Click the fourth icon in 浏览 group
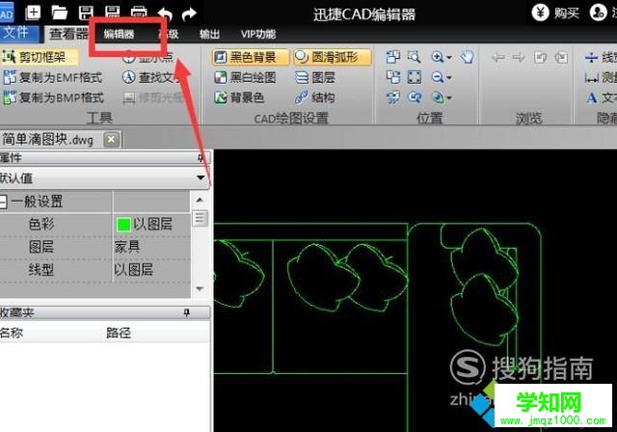 pyautogui.click(x=561, y=58)
